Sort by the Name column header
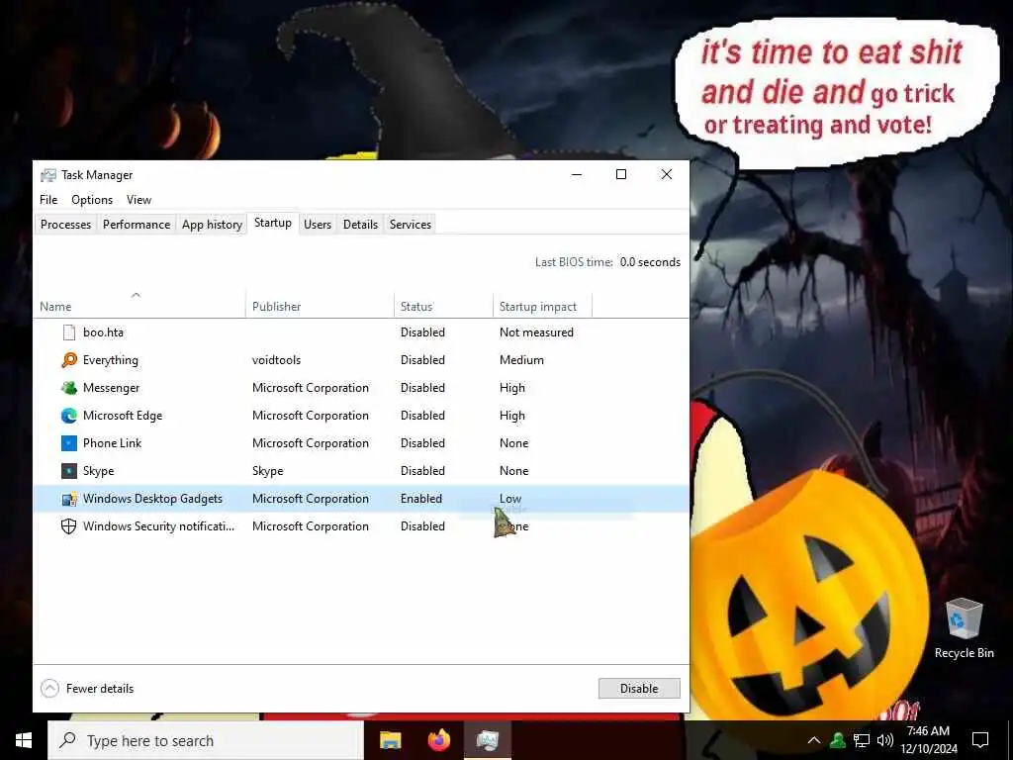 (x=139, y=306)
